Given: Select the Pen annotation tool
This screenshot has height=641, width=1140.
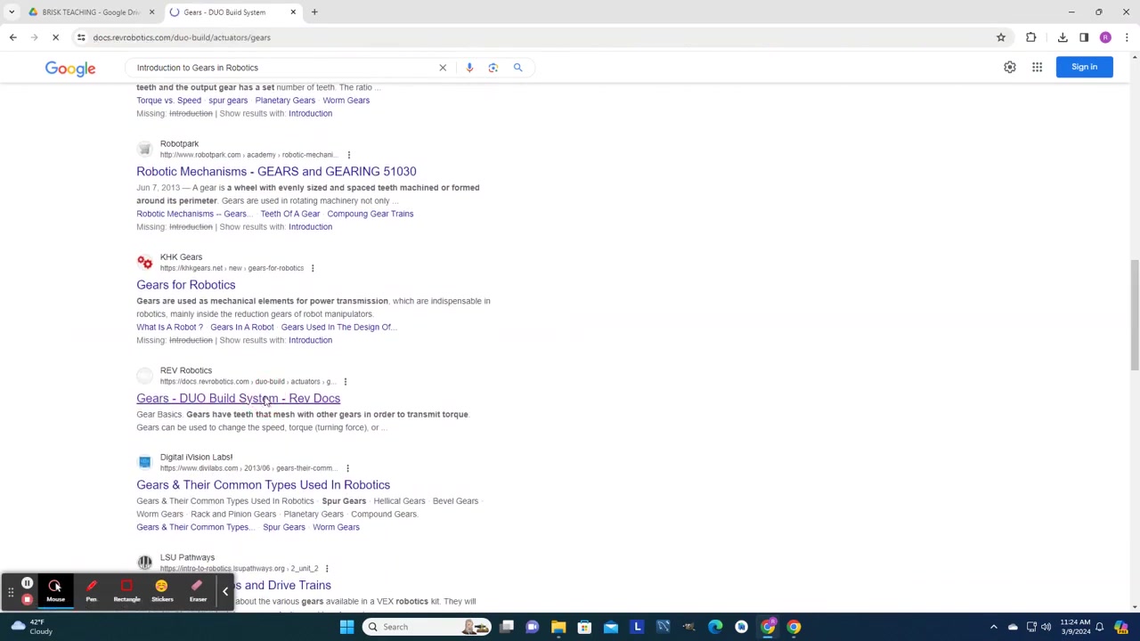Looking at the screenshot, I should [91, 591].
